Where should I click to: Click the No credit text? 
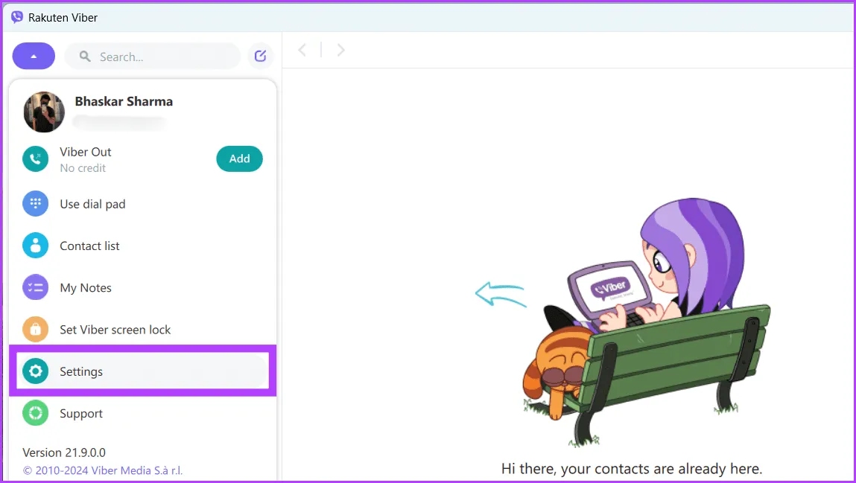coord(83,168)
